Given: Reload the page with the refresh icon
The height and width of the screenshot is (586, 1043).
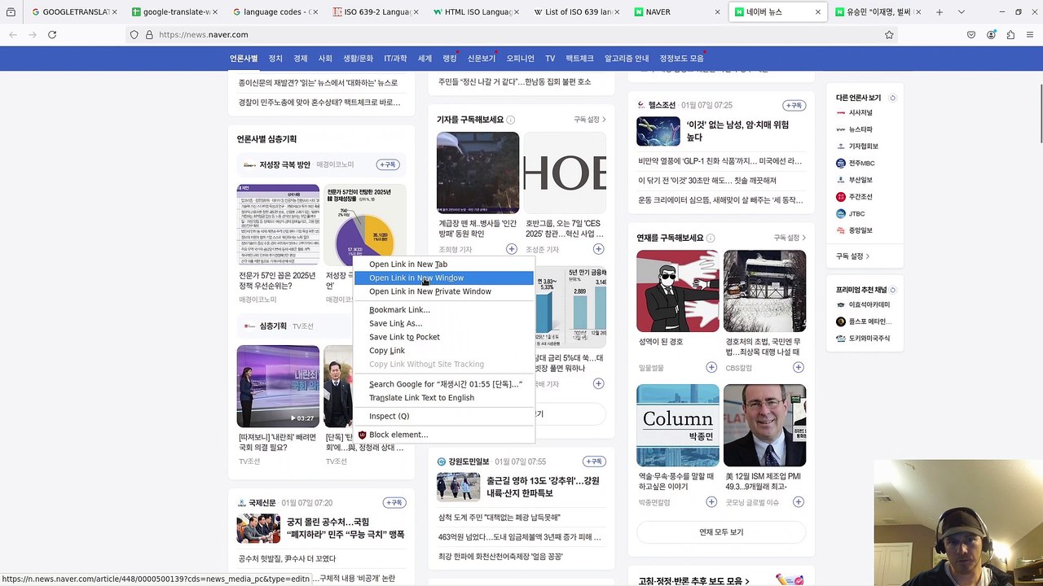Looking at the screenshot, I should pos(52,35).
